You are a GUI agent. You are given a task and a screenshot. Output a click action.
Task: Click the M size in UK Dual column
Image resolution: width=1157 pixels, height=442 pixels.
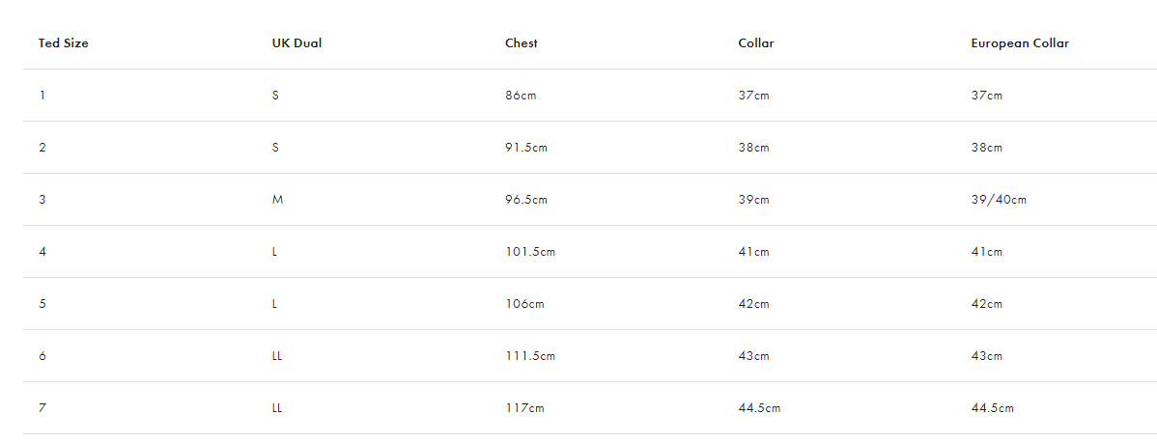(277, 200)
